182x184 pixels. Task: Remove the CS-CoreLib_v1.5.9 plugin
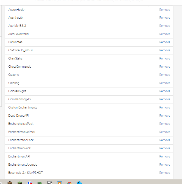click(x=164, y=50)
